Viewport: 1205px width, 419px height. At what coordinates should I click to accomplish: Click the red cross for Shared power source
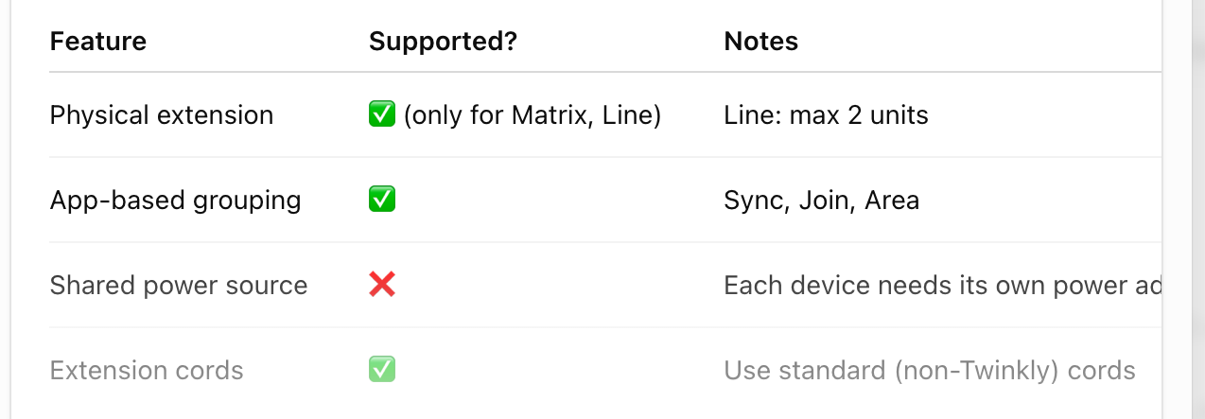[x=382, y=285]
